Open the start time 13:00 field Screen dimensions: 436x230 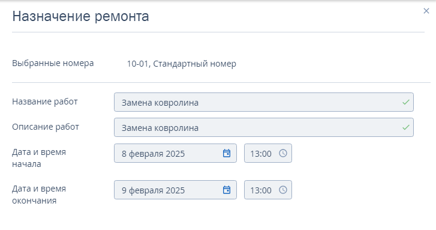pos(267,153)
